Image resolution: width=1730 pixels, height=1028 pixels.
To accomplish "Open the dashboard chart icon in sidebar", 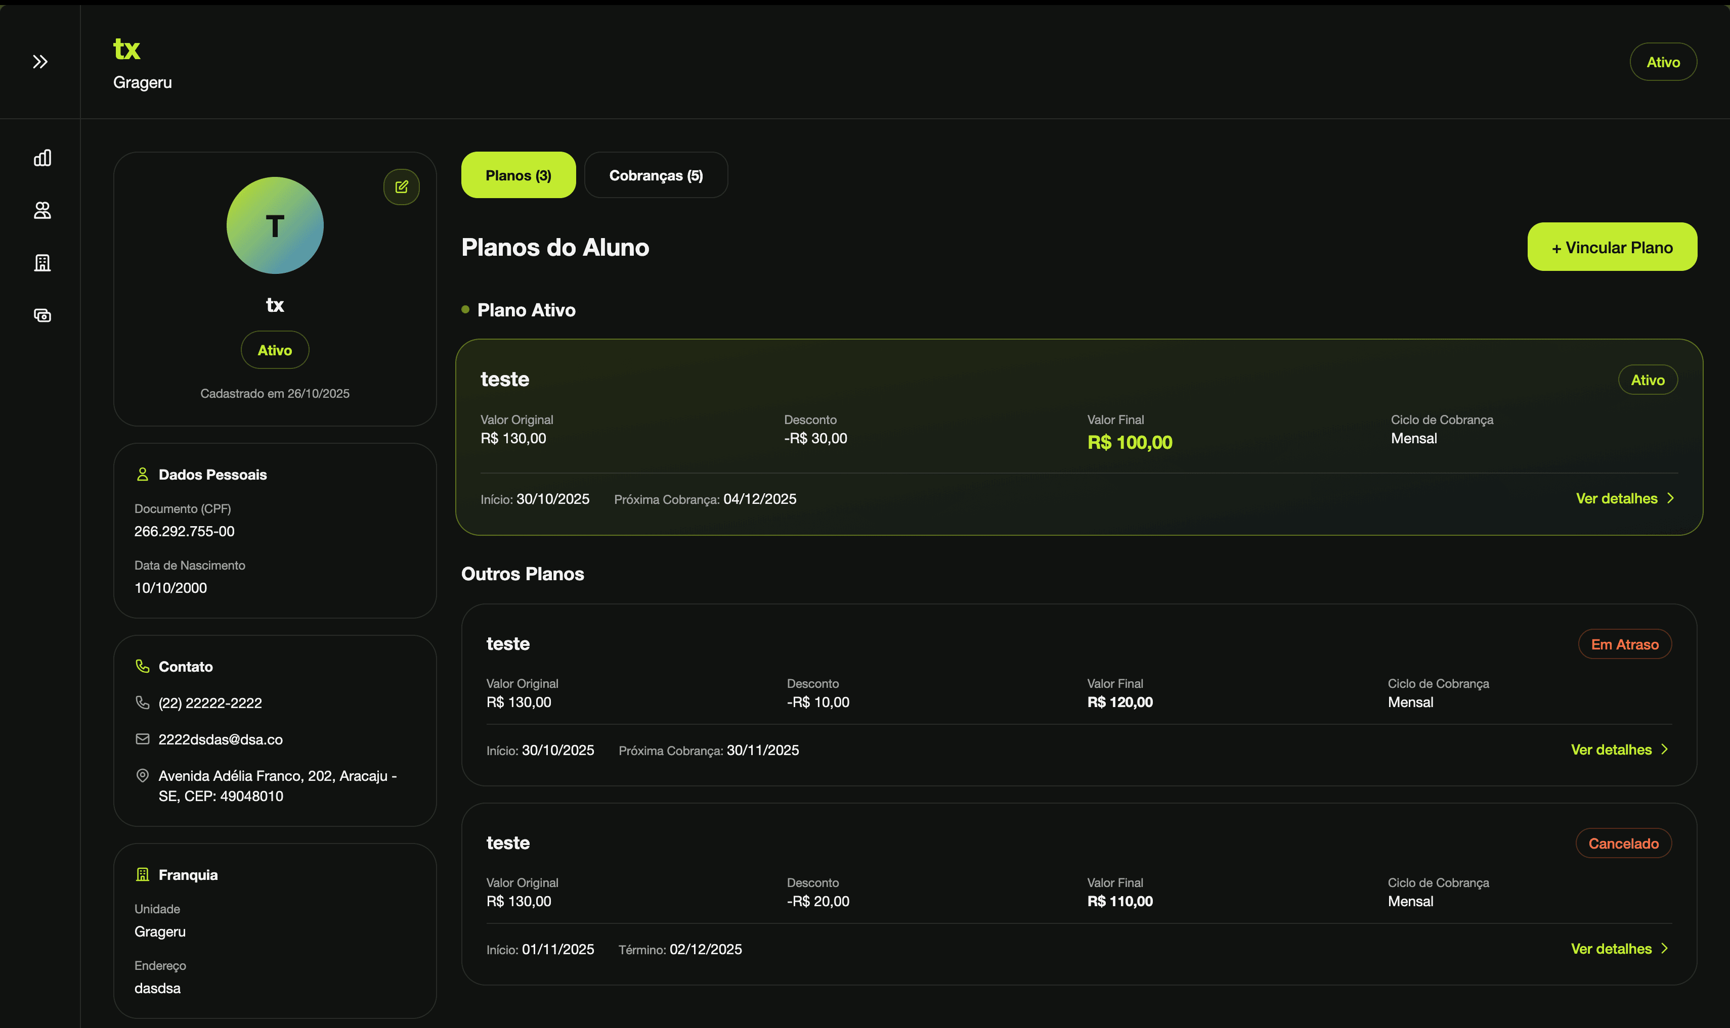I will point(42,158).
